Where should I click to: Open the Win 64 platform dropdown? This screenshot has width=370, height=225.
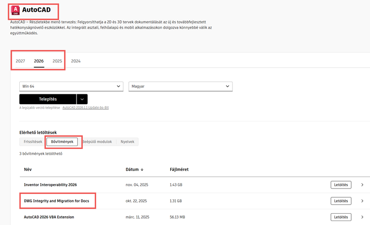click(x=71, y=86)
